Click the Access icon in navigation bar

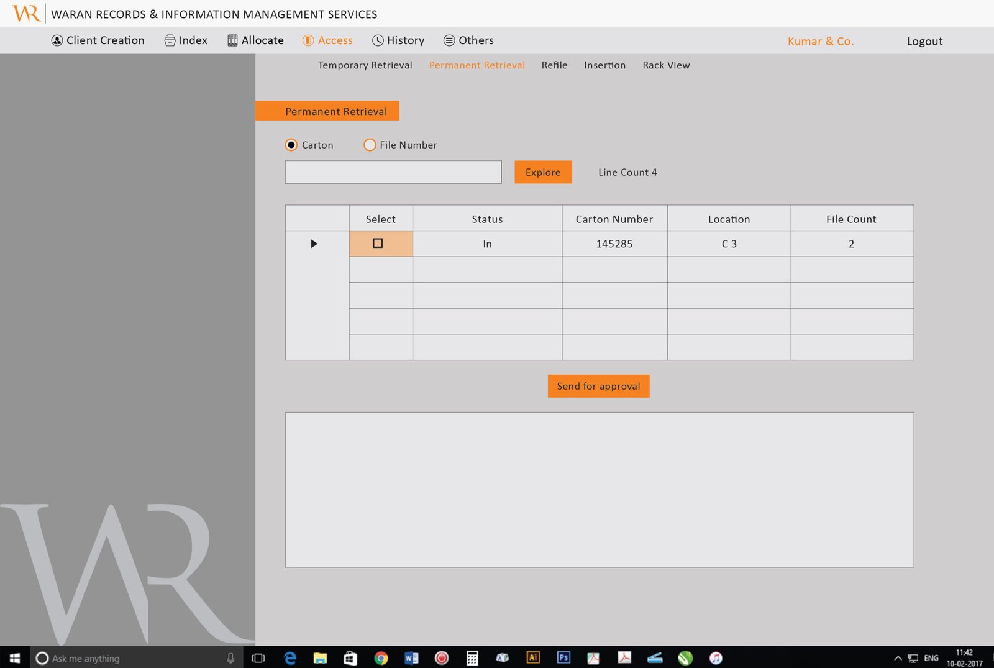click(x=308, y=40)
